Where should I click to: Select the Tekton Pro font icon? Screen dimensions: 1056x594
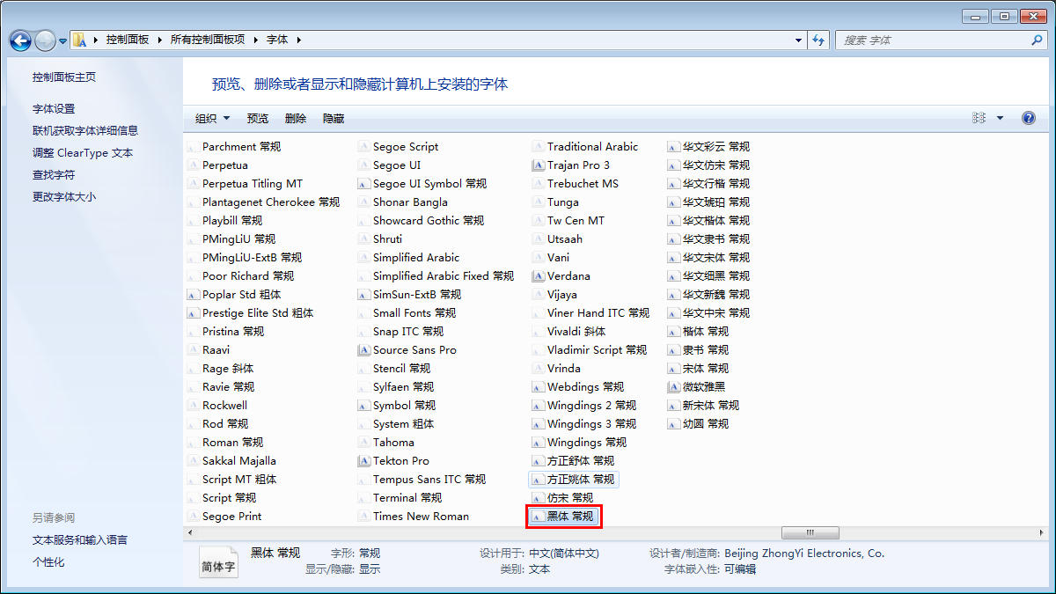364,461
